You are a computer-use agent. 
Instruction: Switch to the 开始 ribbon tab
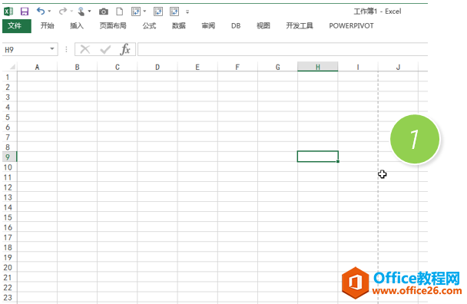(x=48, y=26)
